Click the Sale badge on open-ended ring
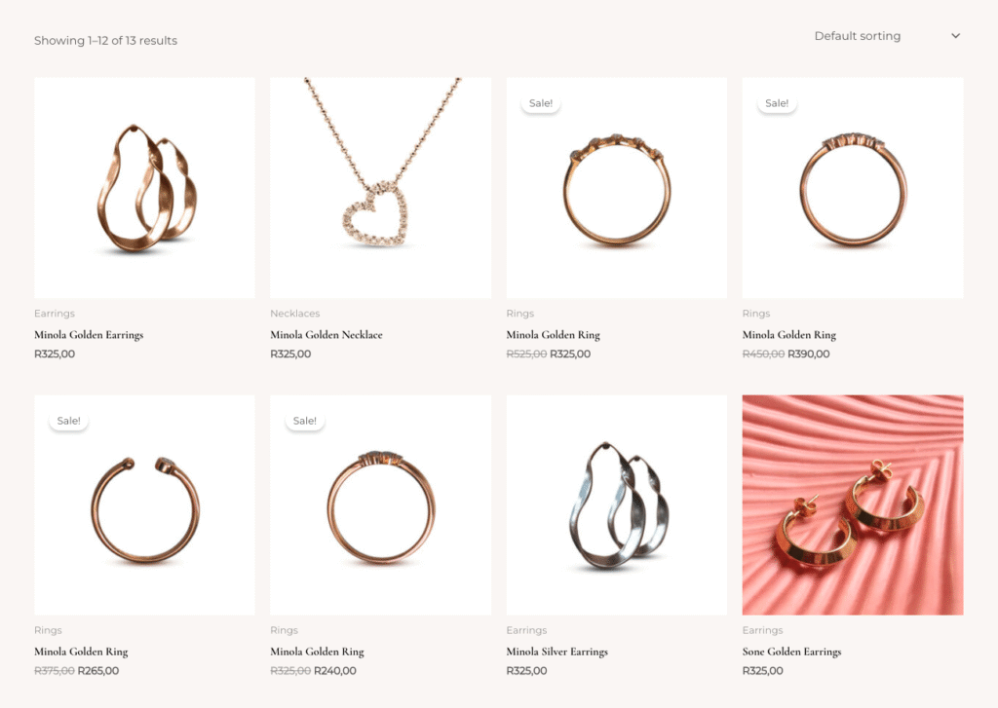 tap(69, 421)
